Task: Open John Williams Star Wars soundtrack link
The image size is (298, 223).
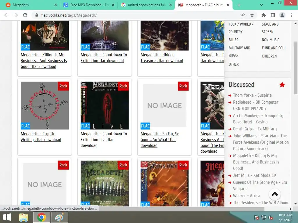Action: [x=261, y=142]
